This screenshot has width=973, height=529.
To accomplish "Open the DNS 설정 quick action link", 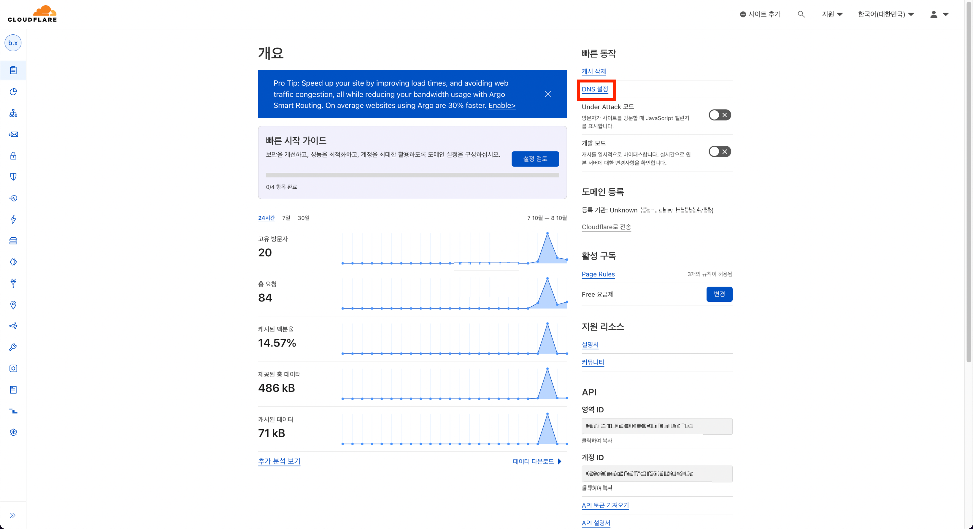I will click(x=595, y=89).
